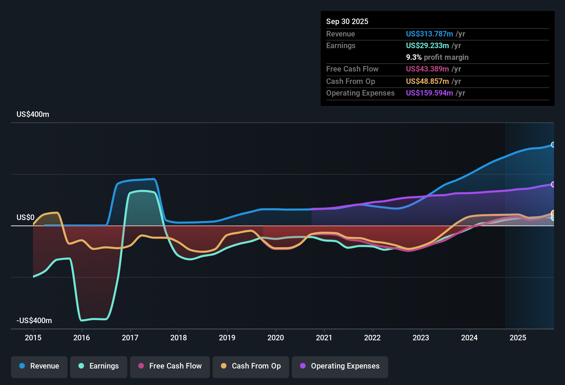Click the orange Cash From Op endpoint marker
Viewport: 565px width, 385px height.
553,213
